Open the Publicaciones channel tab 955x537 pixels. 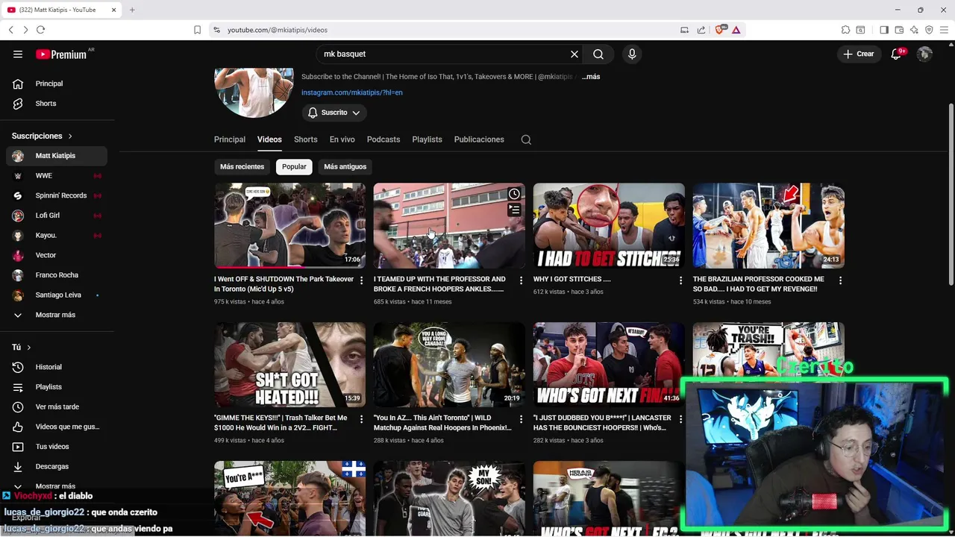pyautogui.click(x=479, y=139)
